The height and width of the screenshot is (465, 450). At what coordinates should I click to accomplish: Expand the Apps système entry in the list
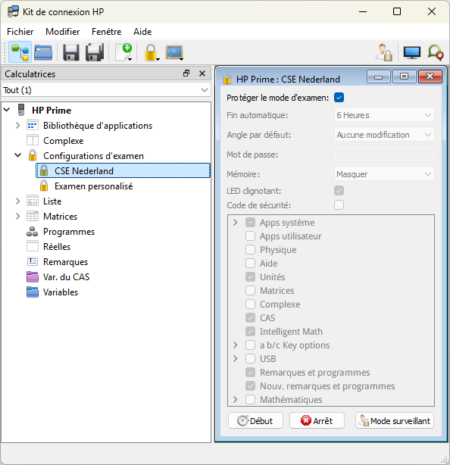(236, 223)
